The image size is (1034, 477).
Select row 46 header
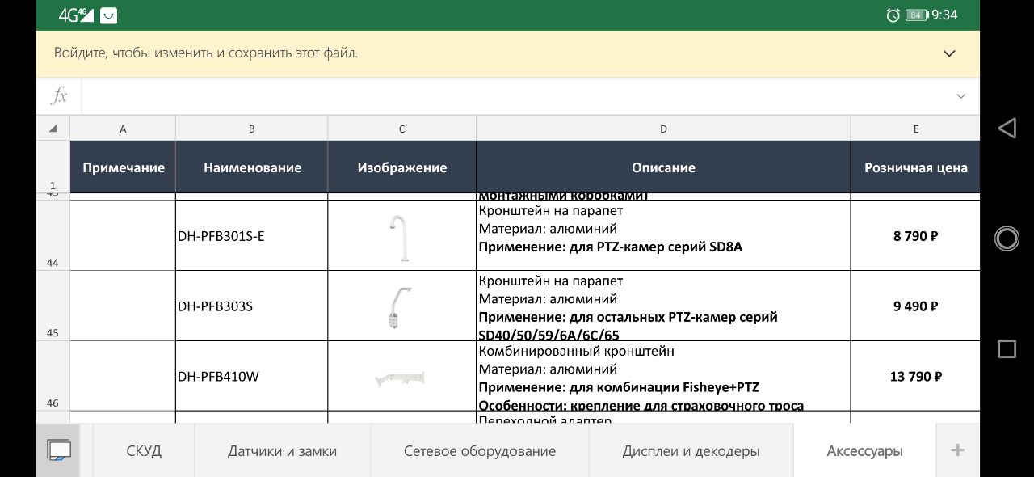coord(53,376)
